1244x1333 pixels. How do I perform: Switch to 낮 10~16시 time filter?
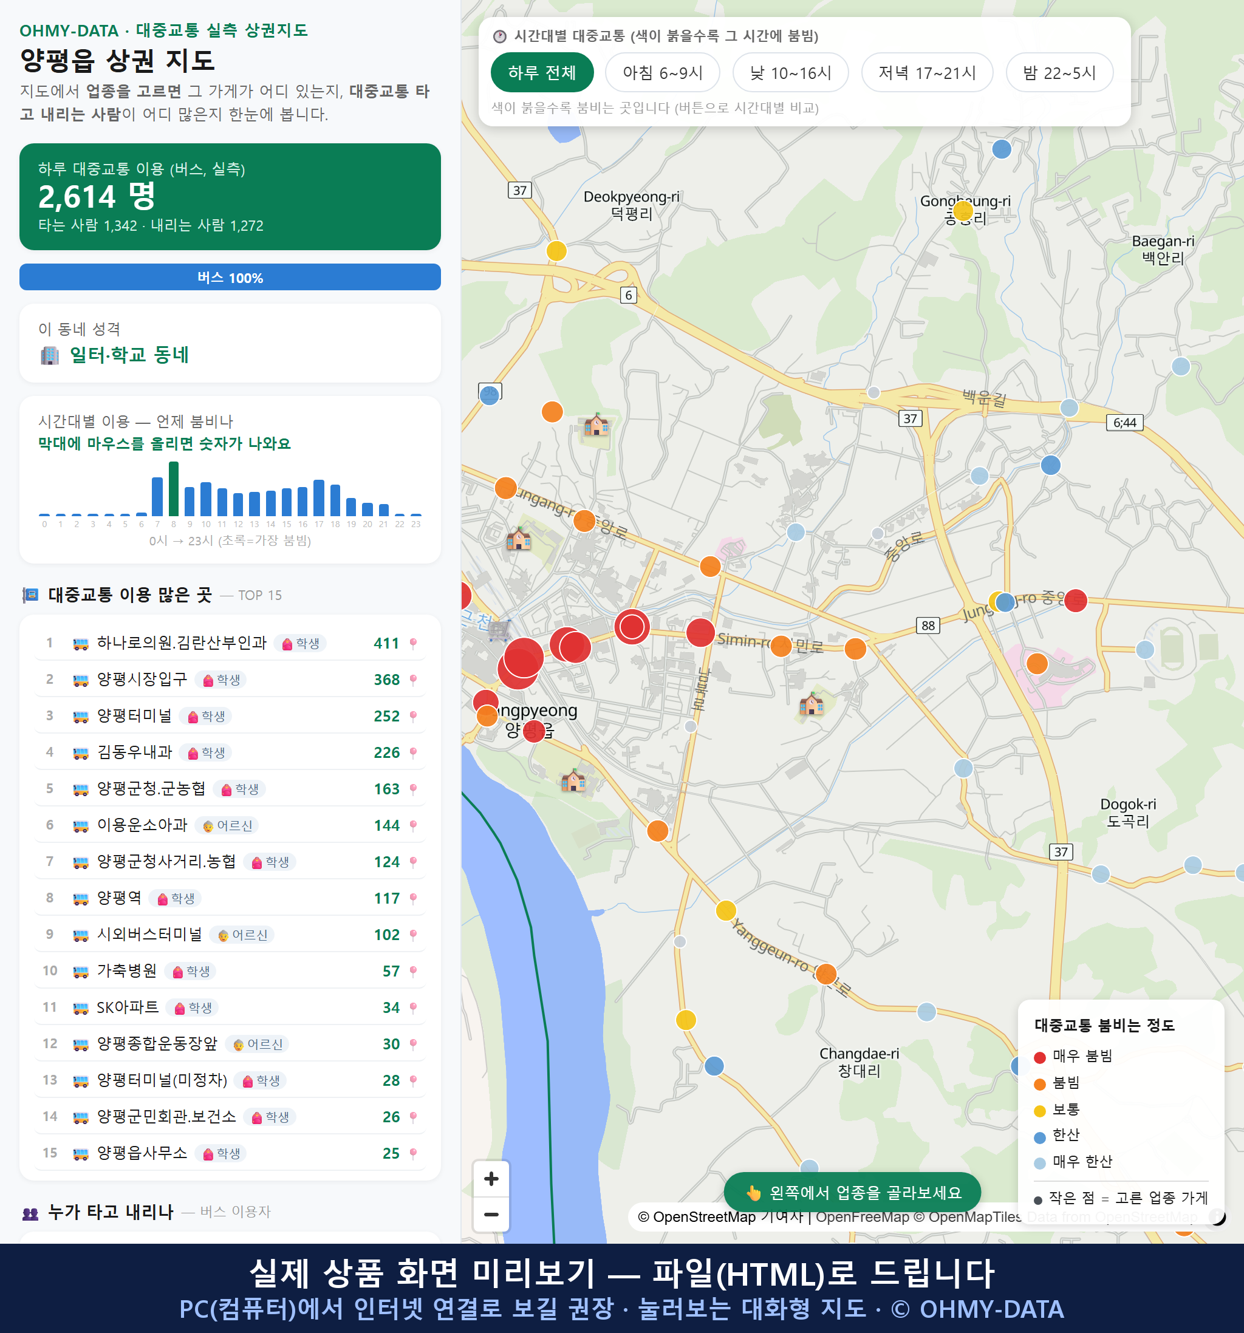(791, 72)
